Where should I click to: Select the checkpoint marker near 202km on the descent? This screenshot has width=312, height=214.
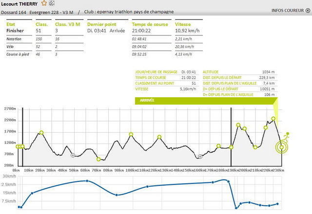[x=245, y=128]
